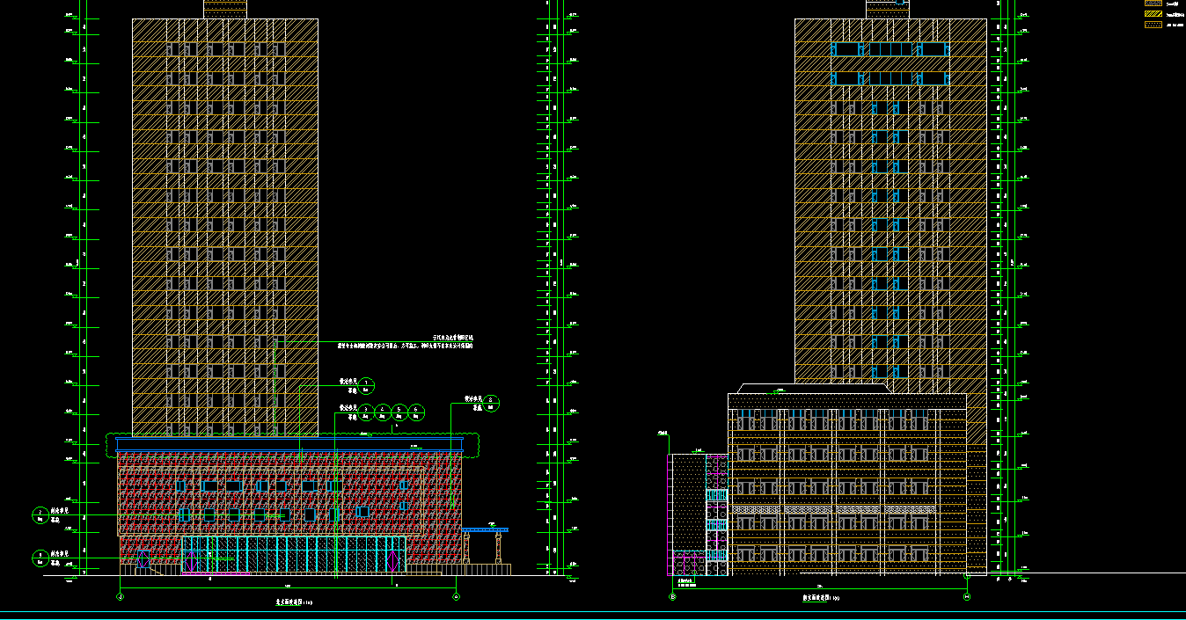Select the diagonal-hatched yellow legend swatch
Viewport: 1186px width, 620px height.
click(1153, 14)
